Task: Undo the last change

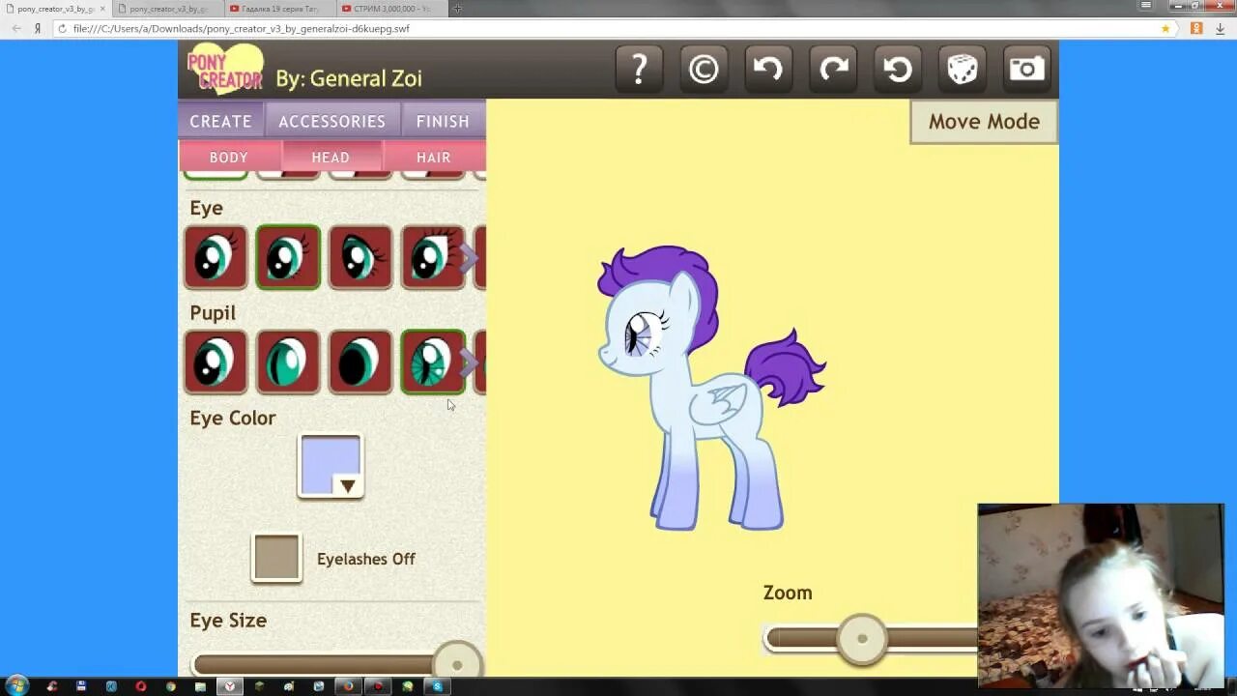Action: click(768, 69)
